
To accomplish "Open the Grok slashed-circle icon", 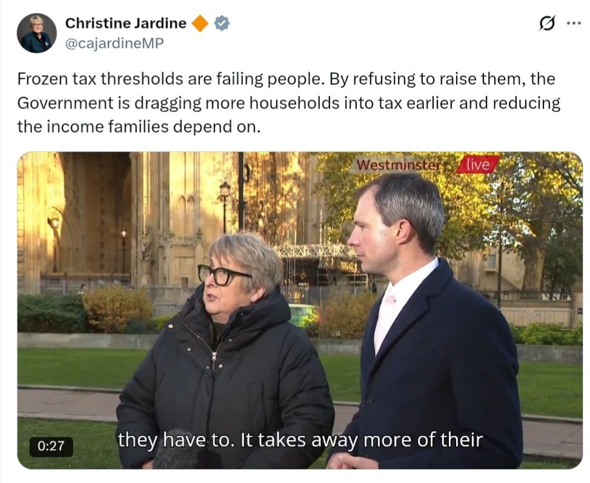I will [547, 24].
